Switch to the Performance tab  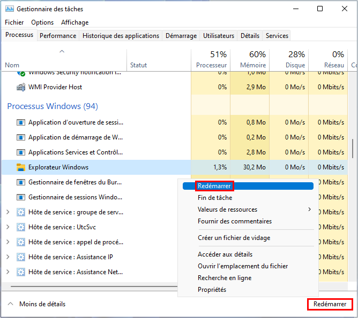58,36
